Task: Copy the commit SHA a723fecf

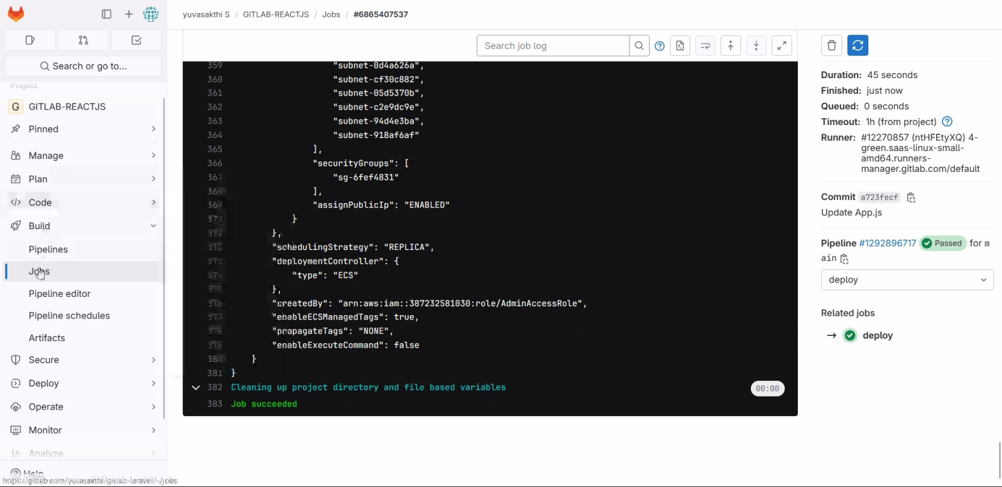Action: tap(911, 197)
